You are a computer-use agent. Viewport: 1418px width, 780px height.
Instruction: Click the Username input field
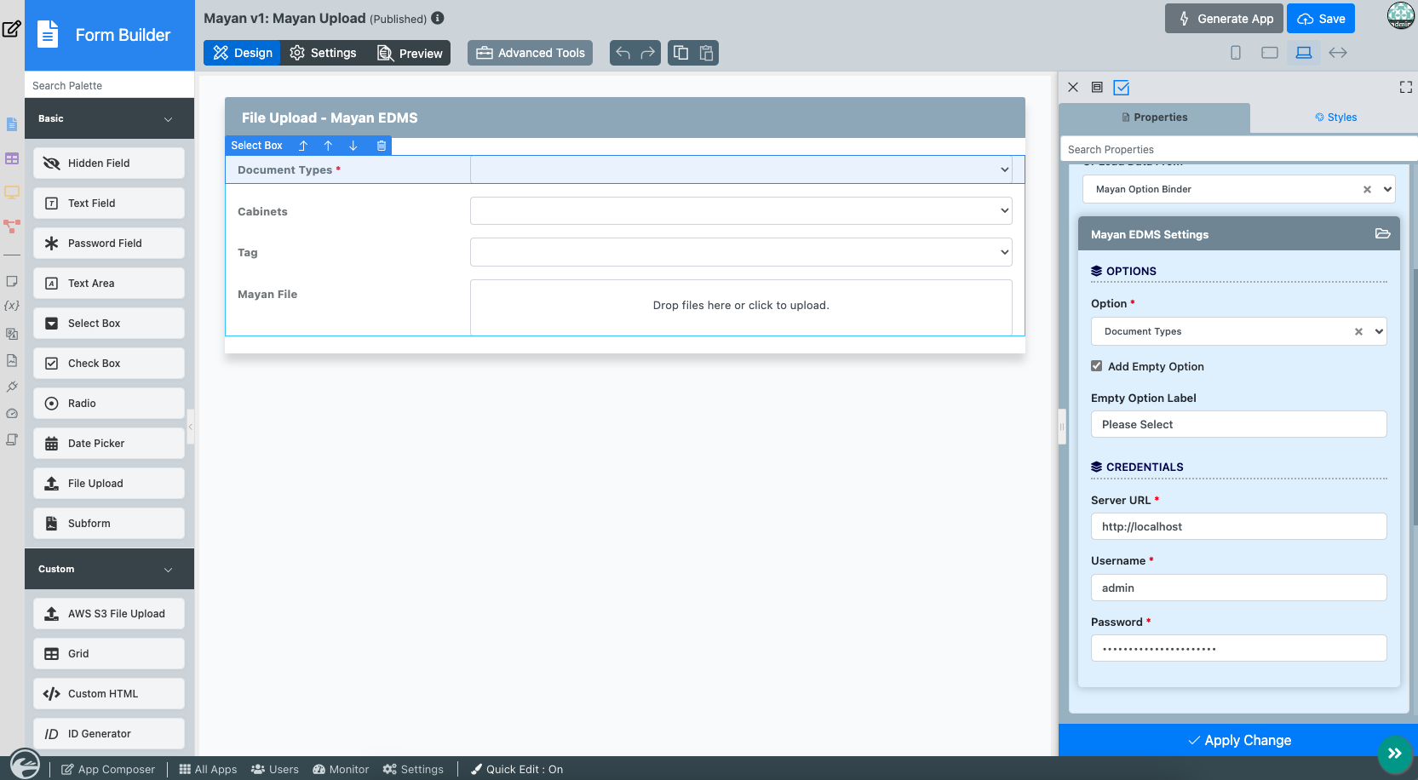(1239, 588)
